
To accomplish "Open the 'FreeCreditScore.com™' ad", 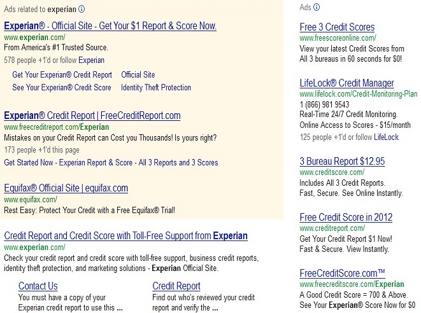I will [342, 274].
